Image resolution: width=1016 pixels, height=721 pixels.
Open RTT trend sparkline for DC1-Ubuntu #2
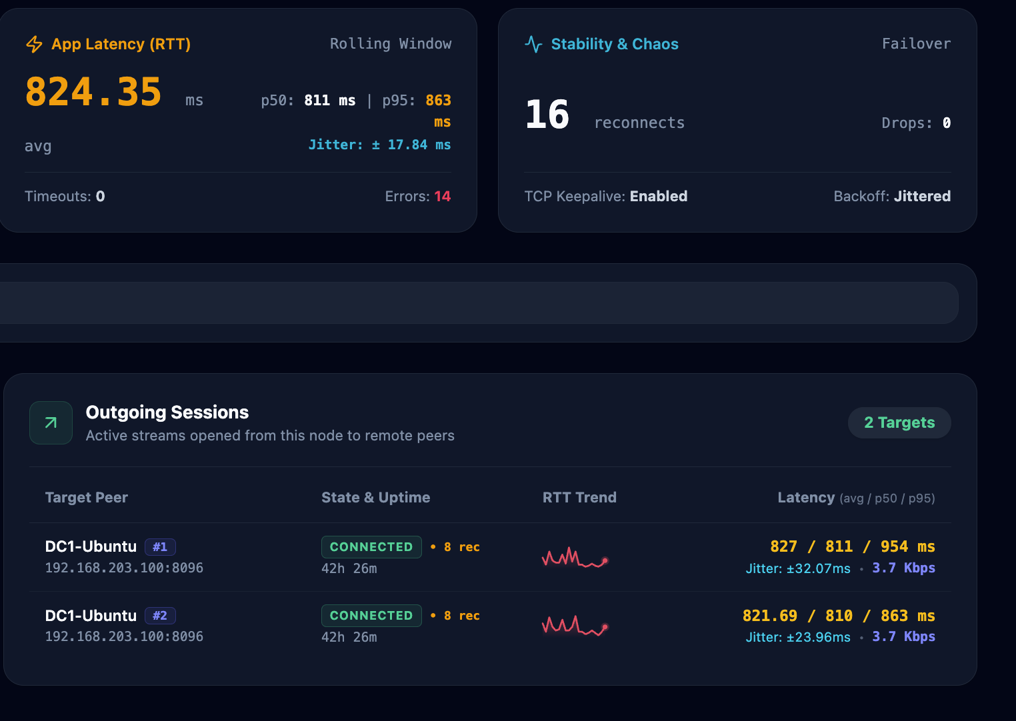[575, 626]
